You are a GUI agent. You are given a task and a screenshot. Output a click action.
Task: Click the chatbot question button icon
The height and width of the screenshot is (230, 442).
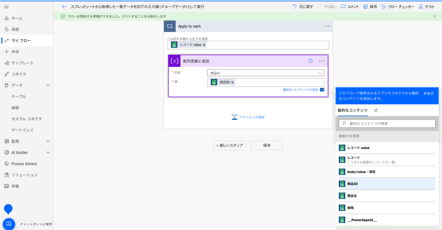tap(9, 224)
